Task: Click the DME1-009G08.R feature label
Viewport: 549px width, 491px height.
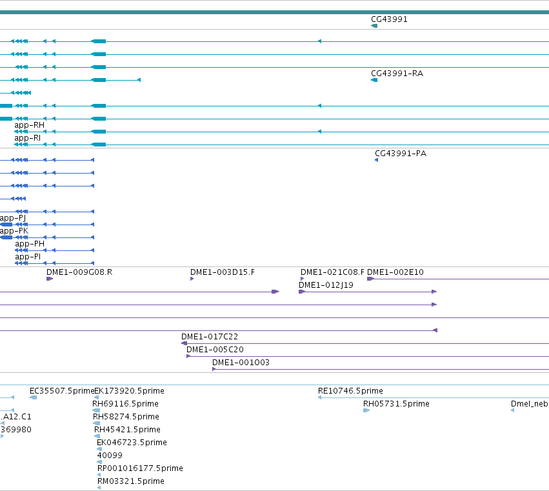Action: (79, 272)
